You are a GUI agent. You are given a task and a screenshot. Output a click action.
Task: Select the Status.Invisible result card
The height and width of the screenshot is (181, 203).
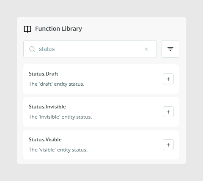101,112
